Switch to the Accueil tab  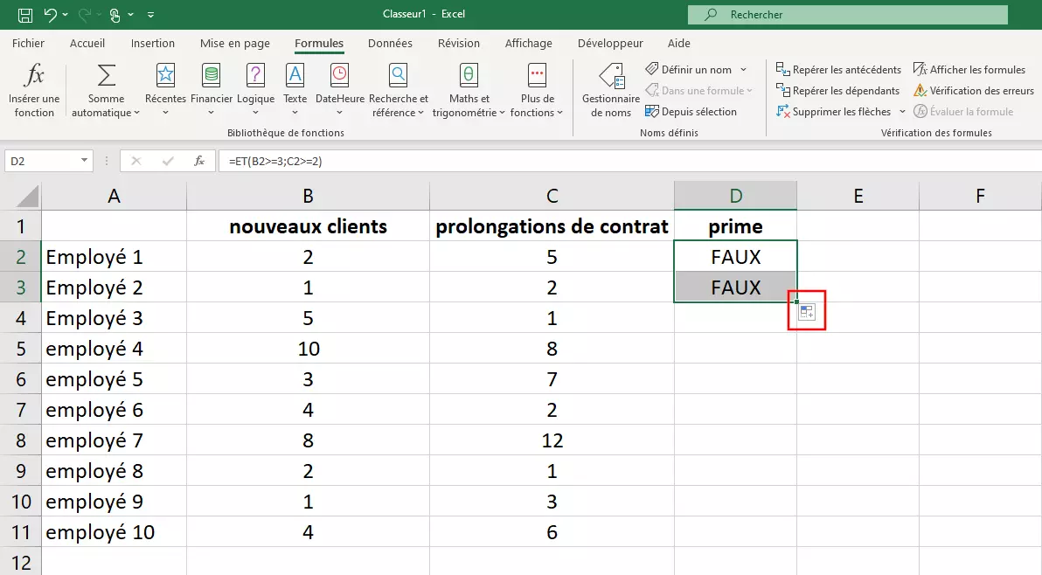click(87, 43)
